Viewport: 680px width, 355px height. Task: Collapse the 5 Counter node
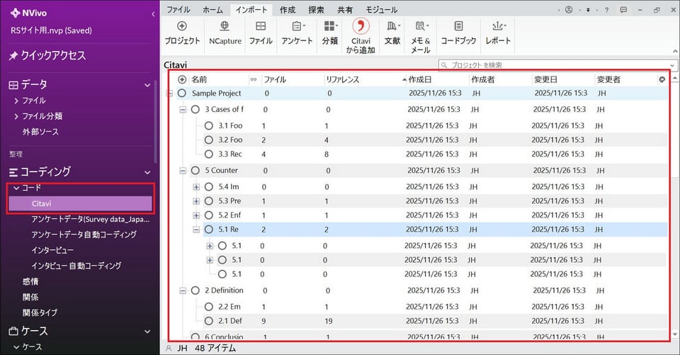point(183,171)
